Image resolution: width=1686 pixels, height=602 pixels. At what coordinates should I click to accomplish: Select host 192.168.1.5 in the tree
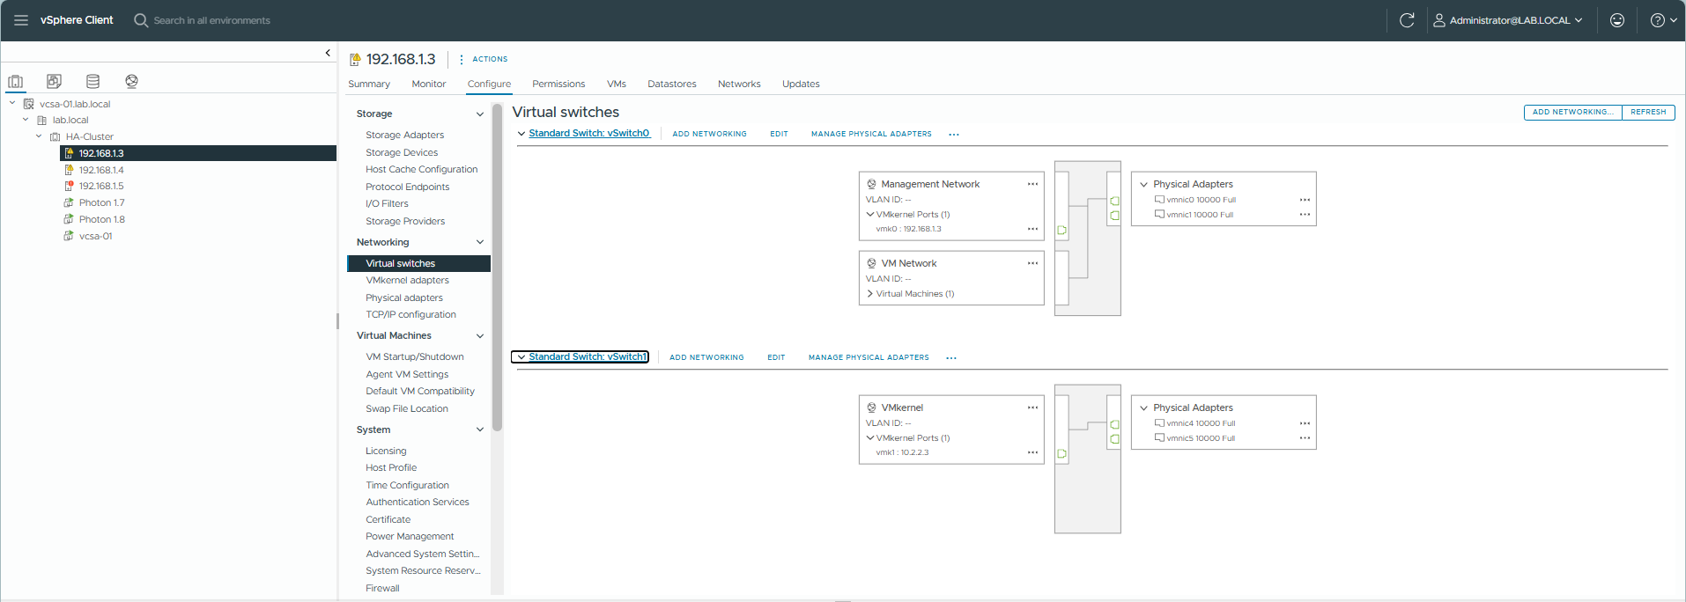tap(101, 186)
